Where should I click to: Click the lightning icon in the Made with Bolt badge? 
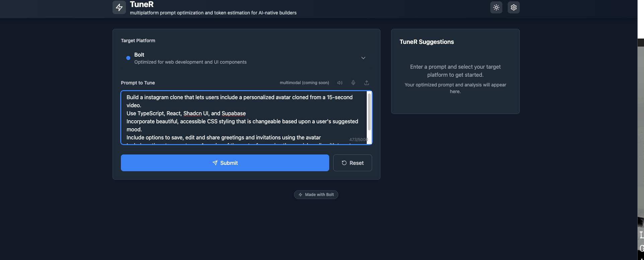[301, 194]
